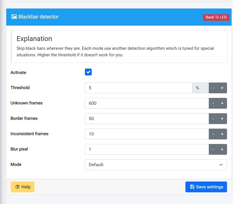
Task: Click the Blur pixel input field
Action: point(147,149)
